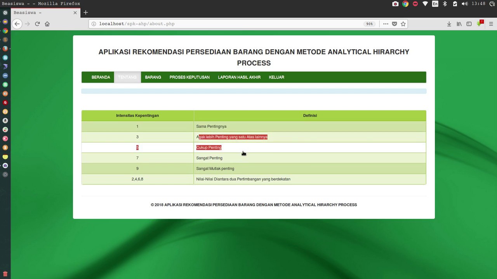The width and height of the screenshot is (497, 279).
Task: Open the Library icon in Firefox toolbar
Action: coord(459,24)
